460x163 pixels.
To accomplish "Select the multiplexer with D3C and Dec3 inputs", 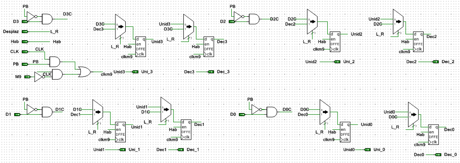I will coord(121,27).
